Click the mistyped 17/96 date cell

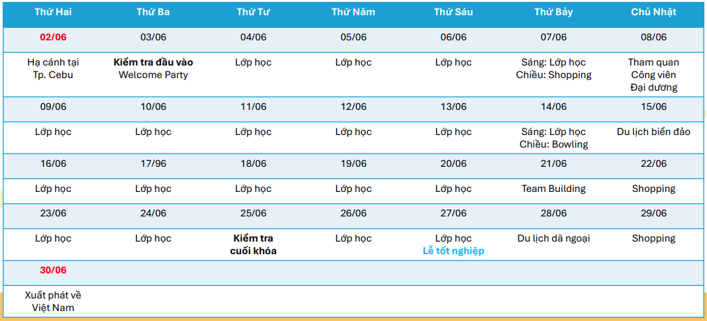(x=153, y=163)
